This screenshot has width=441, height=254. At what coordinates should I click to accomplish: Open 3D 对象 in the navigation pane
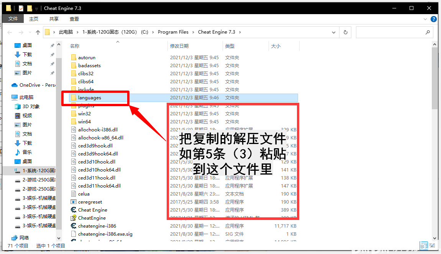point(27,107)
